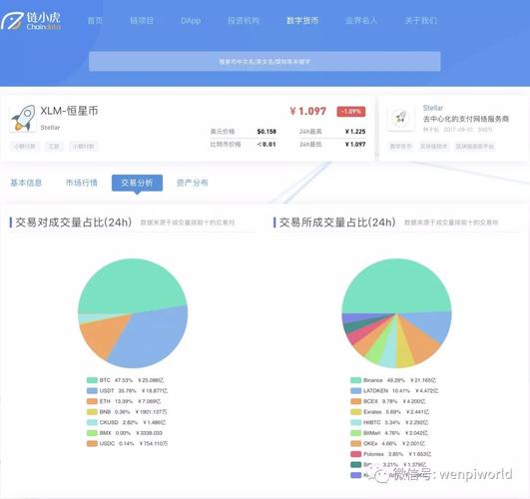Click the $0.158 dollar price value
Image resolution: width=530 pixels, height=499 pixels.
(x=266, y=131)
